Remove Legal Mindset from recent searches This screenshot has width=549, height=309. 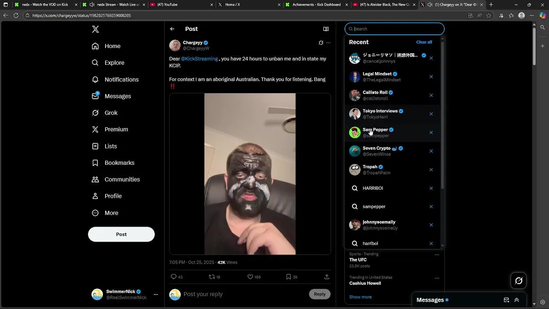431,77
